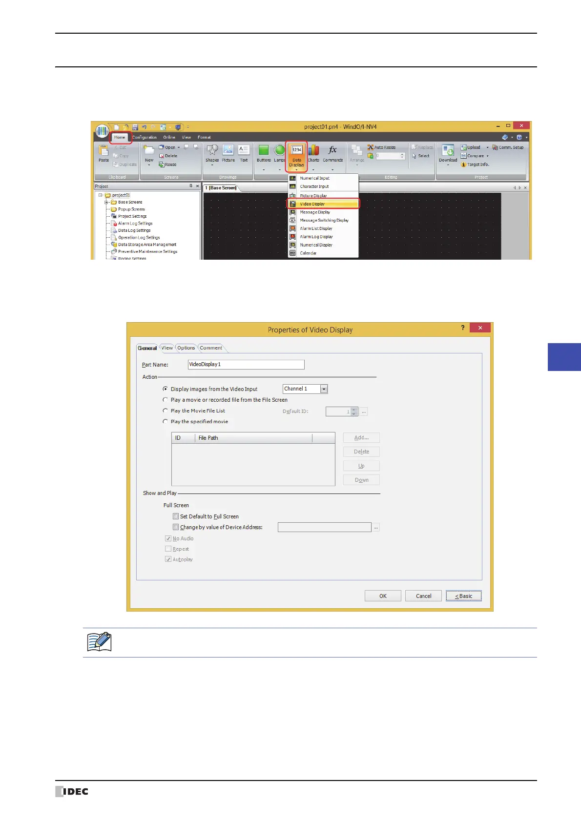Image resolution: width=581 pixels, height=822 pixels.
Task: Check Change by value of Device Address
Action: click(x=176, y=527)
